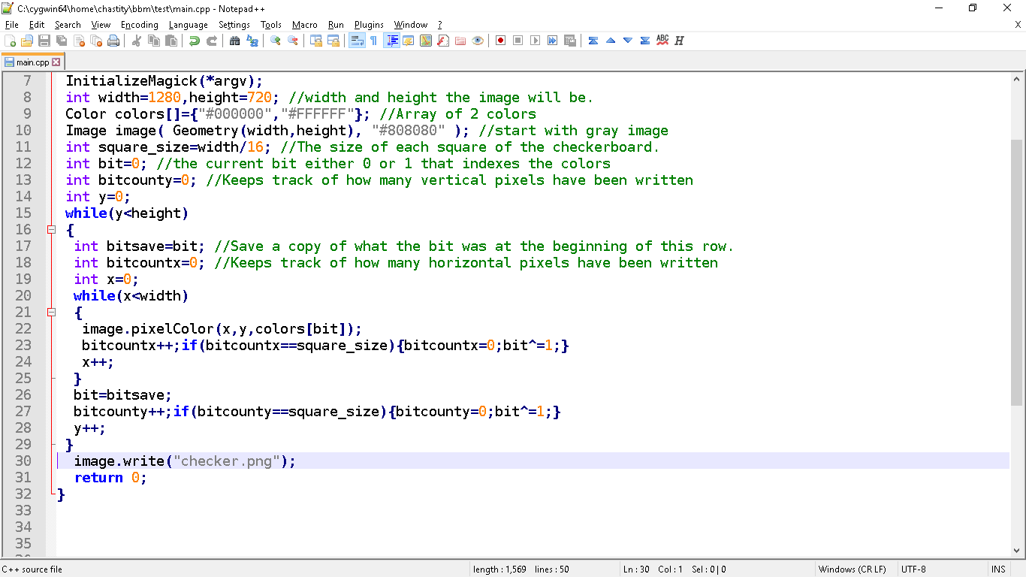Click the Windows (CR LF) status bar field
1026x577 pixels.
tap(852, 569)
